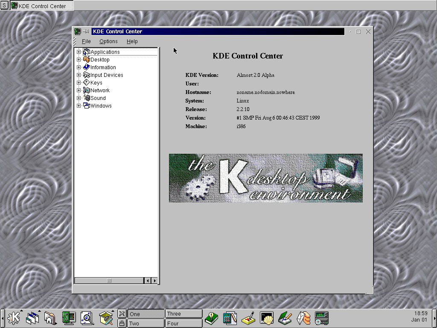The height and width of the screenshot is (328, 437).
Task: Open the window list from the panel
Action: coord(32,318)
